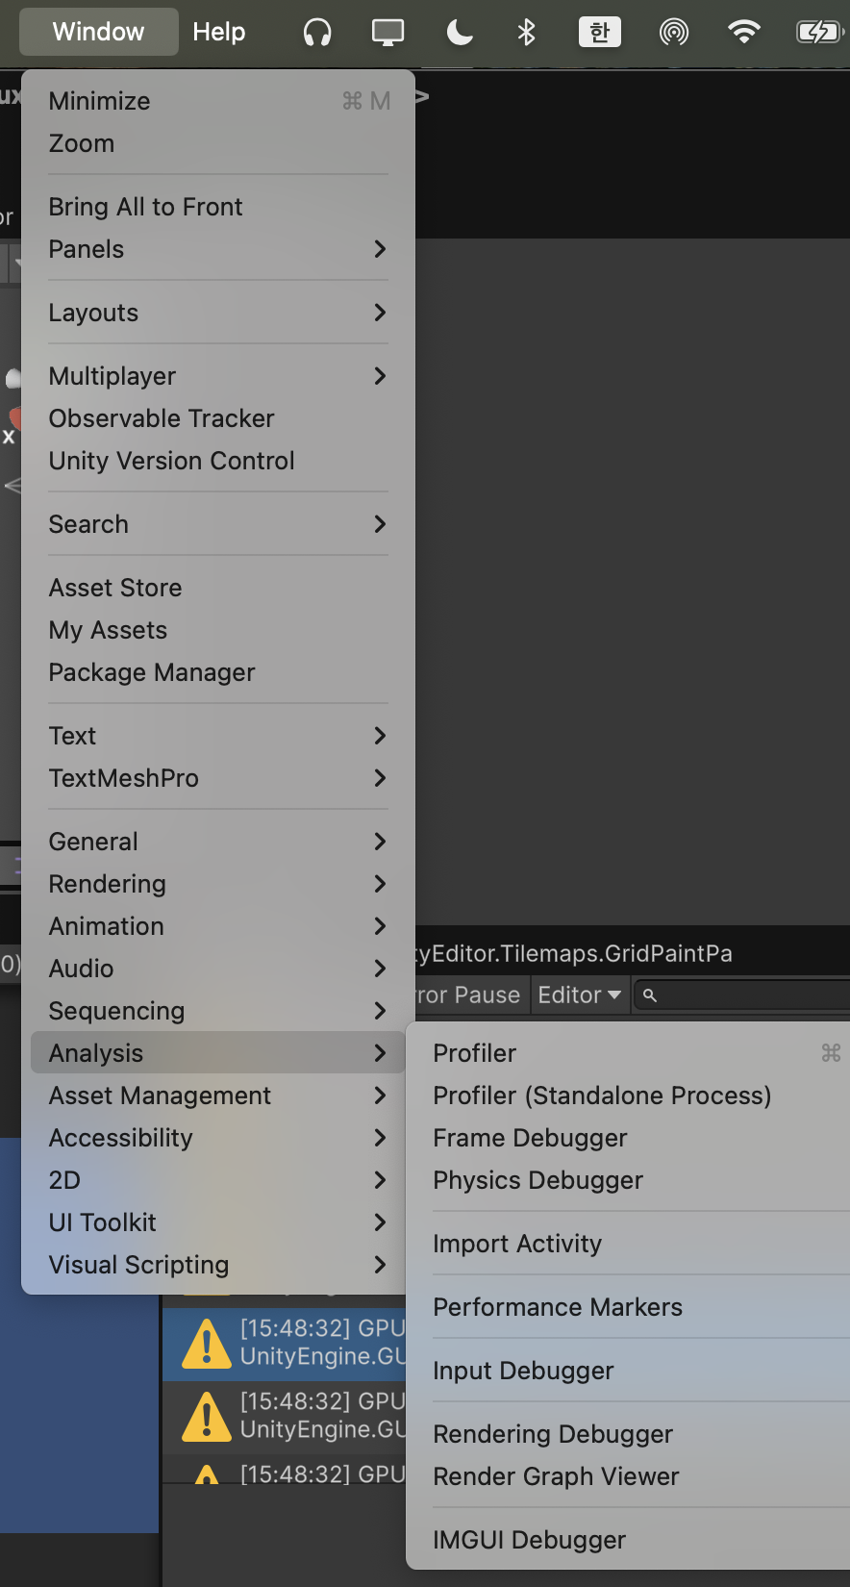Open the Performance Markers window
Screen dimensions: 850x1587
point(633,1307)
